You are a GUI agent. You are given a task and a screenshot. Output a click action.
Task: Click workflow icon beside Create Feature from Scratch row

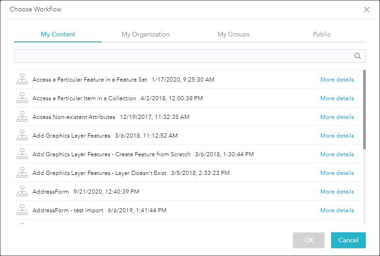coord(22,154)
